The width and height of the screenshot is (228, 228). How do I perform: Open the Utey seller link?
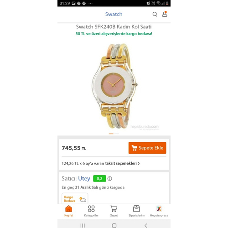tap(84, 178)
